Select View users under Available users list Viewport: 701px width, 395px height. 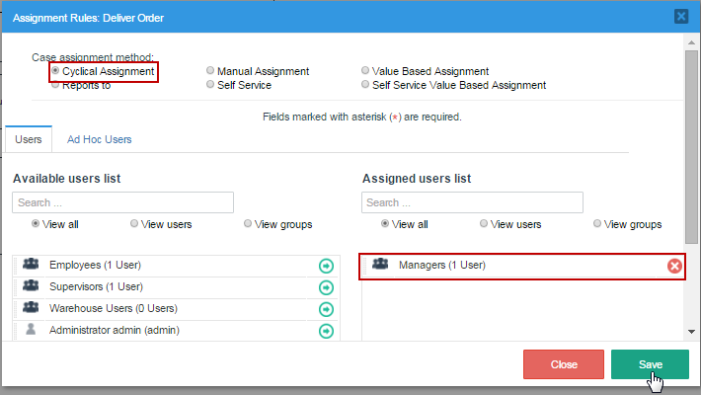[x=134, y=224]
